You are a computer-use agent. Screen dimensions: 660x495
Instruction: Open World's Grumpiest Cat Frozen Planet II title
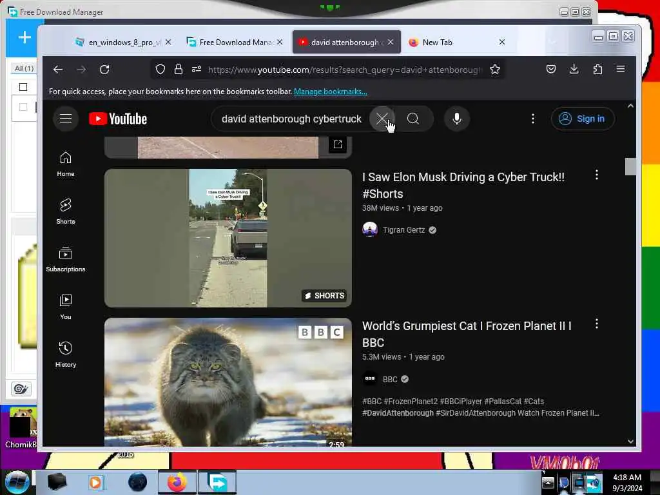tap(467, 335)
